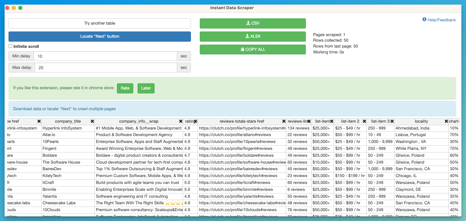The width and height of the screenshot is (466, 221).
Task: Delete the company_info__wrap column via X icon
Action: pos(180,121)
